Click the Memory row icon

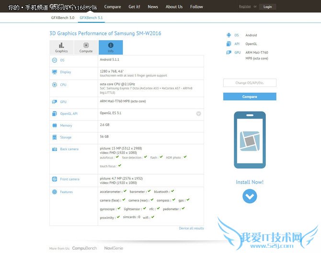pos(55,125)
